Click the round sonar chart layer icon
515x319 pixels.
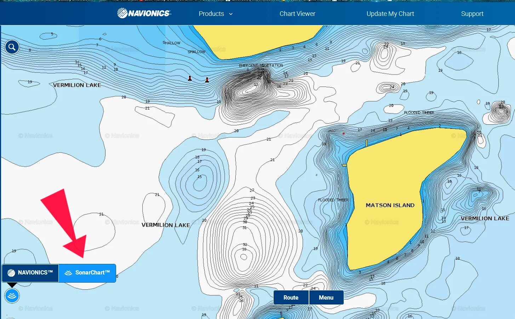point(12,296)
